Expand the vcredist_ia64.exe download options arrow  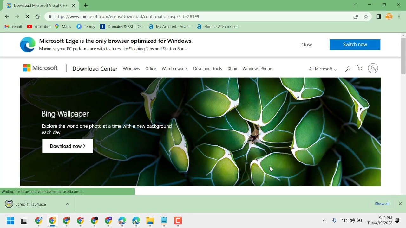[x=68, y=204]
